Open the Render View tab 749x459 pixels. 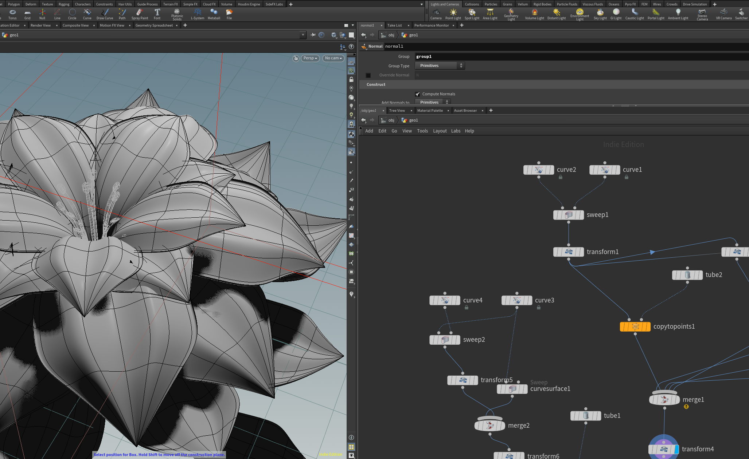pos(40,25)
